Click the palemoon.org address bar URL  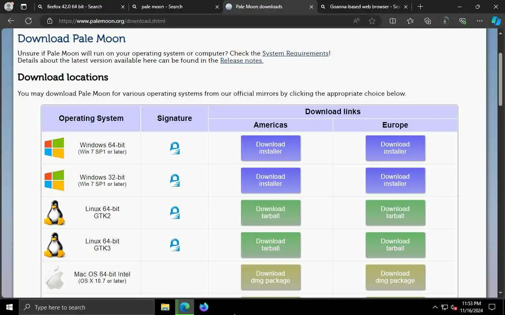pos(112,21)
